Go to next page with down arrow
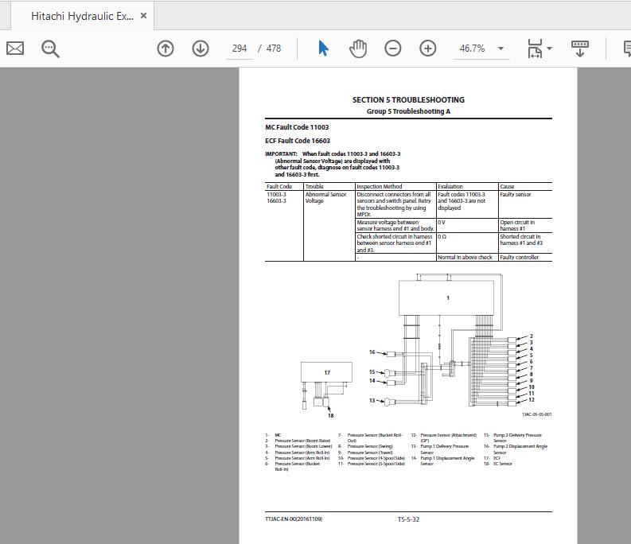Screen dimensions: 631x544 [x=201, y=49]
